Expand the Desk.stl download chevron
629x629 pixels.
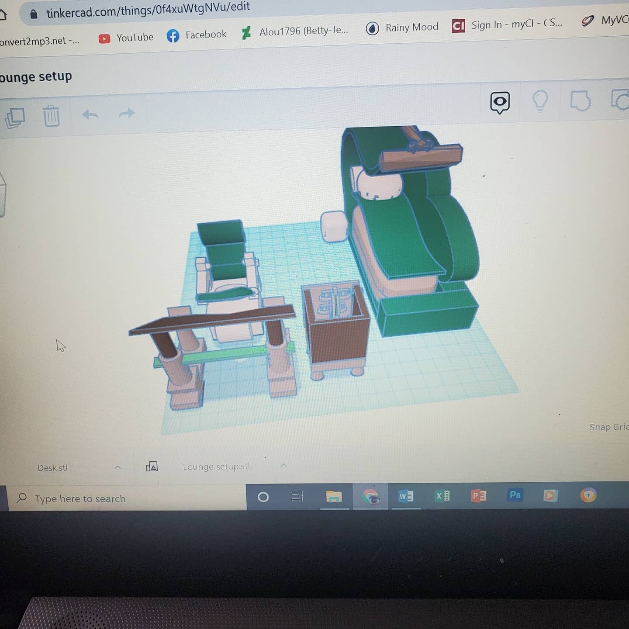tap(118, 467)
